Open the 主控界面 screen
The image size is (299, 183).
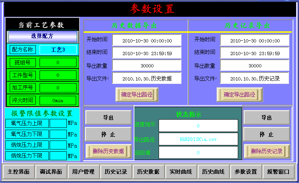[19, 172]
